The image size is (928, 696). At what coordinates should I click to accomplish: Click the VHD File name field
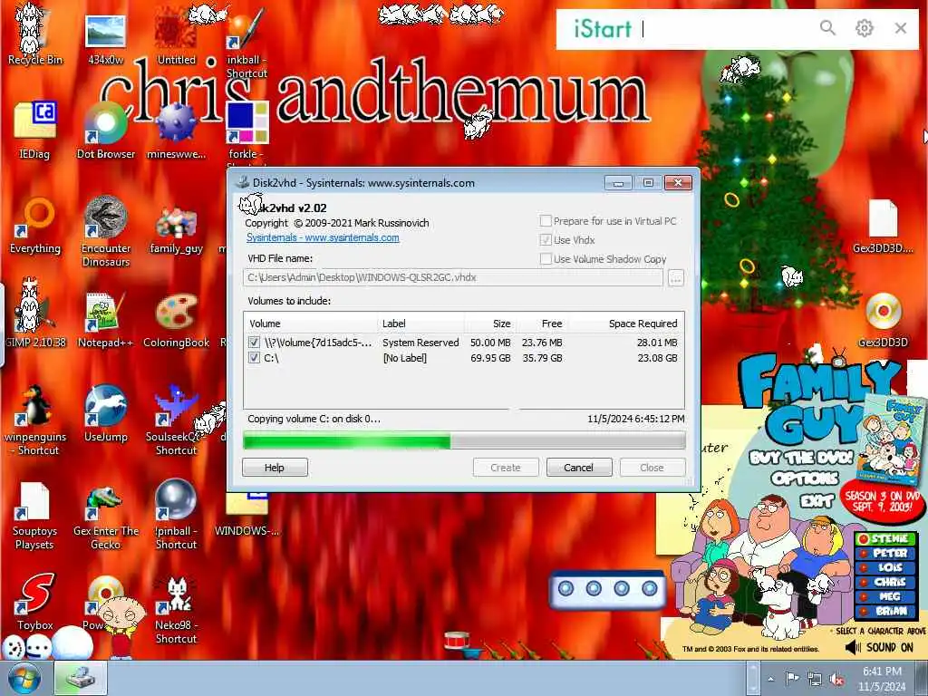coord(453,277)
